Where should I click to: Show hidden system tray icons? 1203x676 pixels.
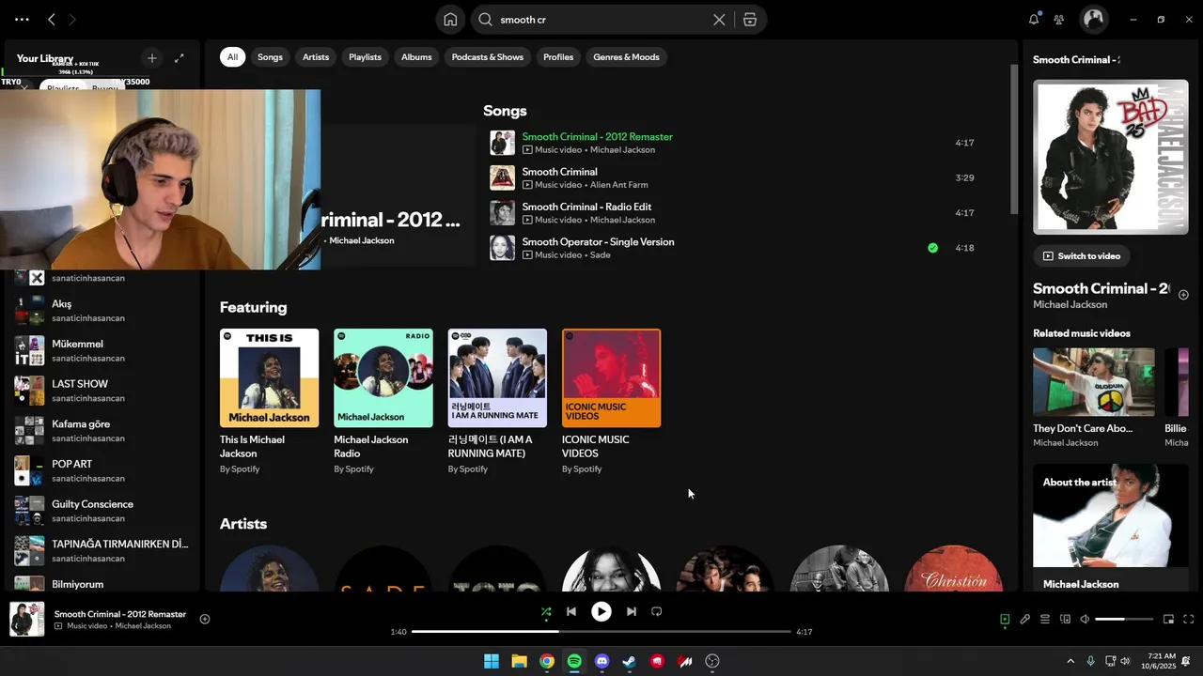pos(1070,661)
